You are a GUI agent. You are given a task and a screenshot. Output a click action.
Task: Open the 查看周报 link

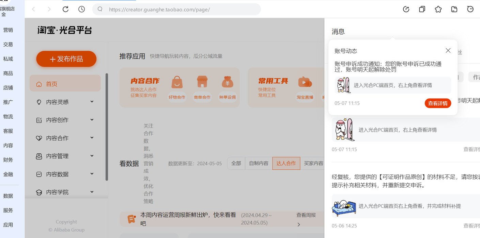(x=306, y=215)
